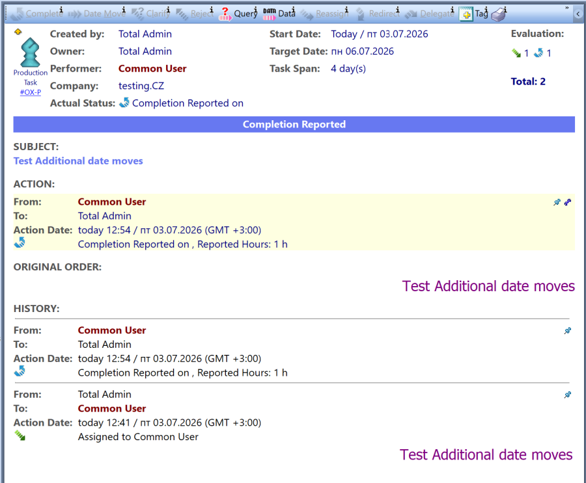This screenshot has height=483, width=586.
Task: Collapse the panel using the side arrow
Action: pyautogui.click(x=578, y=14)
